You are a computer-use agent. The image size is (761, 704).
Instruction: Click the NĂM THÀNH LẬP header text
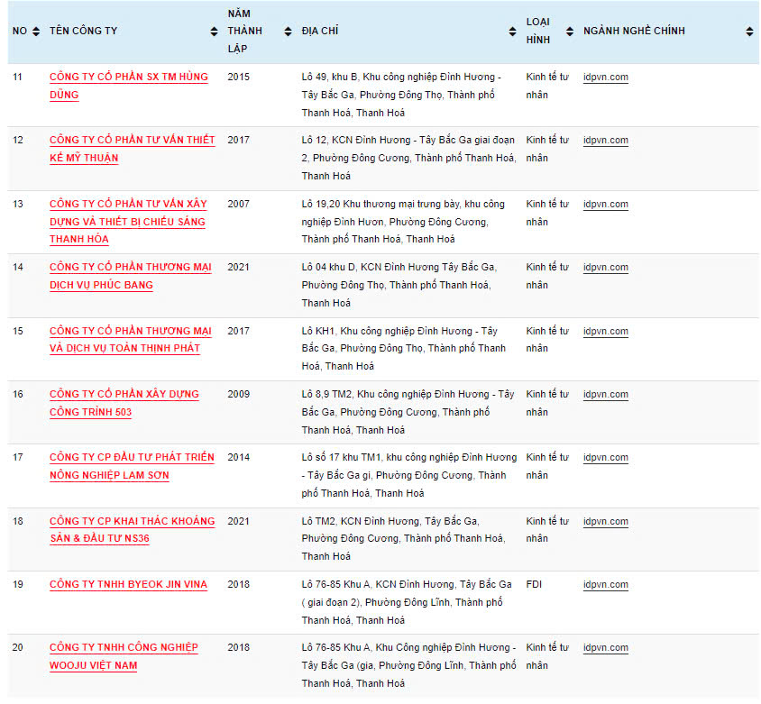[244, 31]
